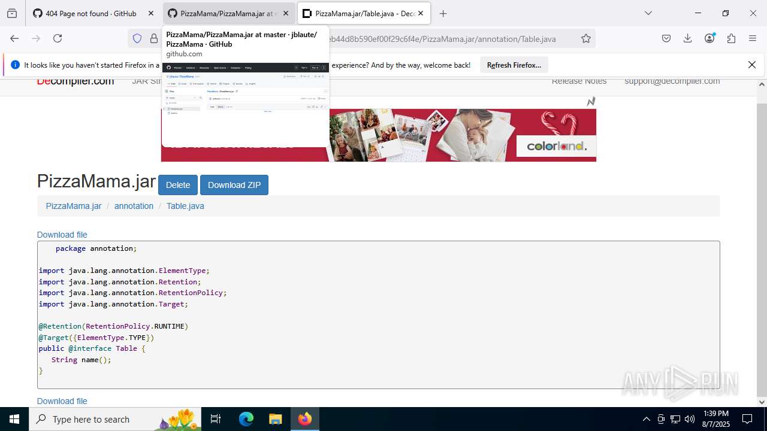
Task: Click the Refresh Firefox button
Action: 514,65
